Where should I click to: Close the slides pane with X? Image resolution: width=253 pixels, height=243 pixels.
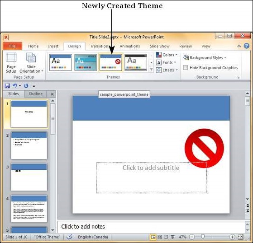[x=52, y=94]
